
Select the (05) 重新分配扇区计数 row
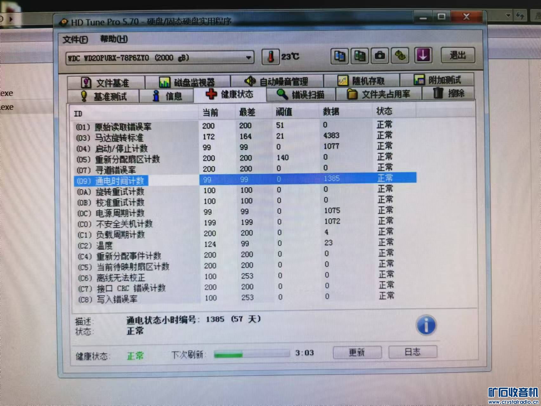click(x=245, y=158)
